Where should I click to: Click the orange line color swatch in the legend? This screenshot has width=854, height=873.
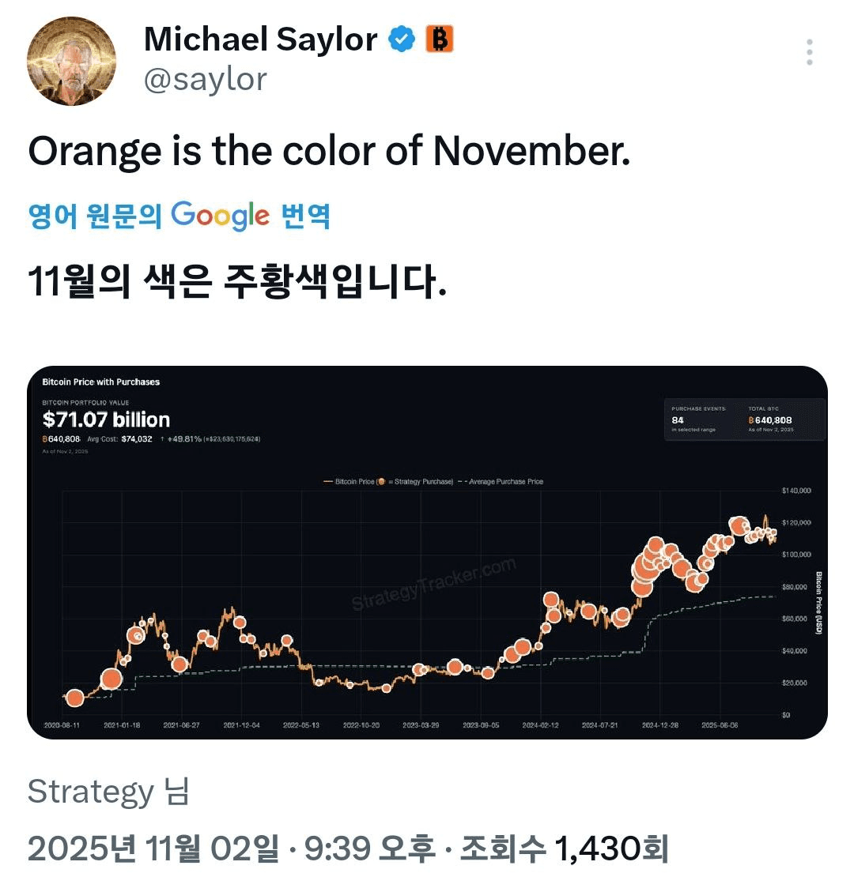[327, 480]
